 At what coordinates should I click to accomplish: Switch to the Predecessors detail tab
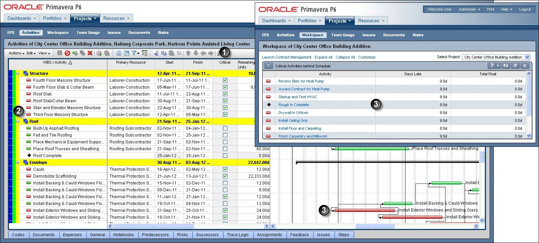[155, 235]
